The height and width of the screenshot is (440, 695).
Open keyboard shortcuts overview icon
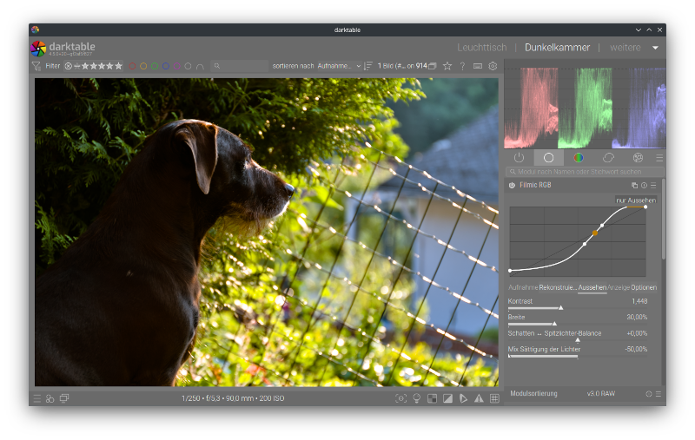(x=478, y=66)
